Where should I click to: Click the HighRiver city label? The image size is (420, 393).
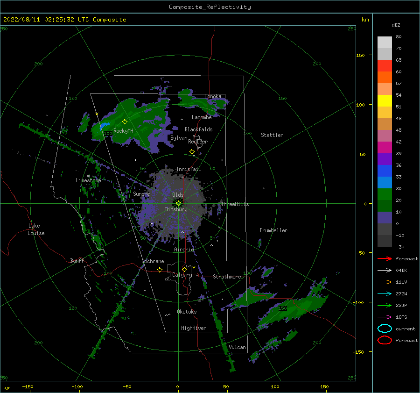(194, 328)
